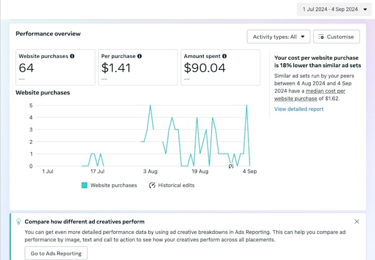Click info icon beside Amount spent

pyautogui.click(x=224, y=56)
